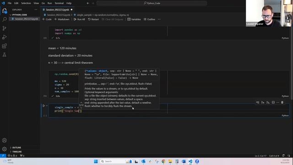
Task: Click the notebook toolbar more actions ellipsis
Action: click(159, 19)
